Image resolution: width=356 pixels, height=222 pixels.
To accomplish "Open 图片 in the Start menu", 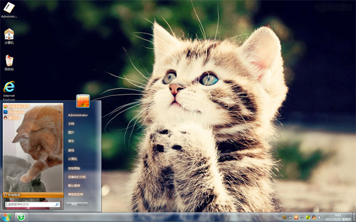I will click(x=71, y=132).
